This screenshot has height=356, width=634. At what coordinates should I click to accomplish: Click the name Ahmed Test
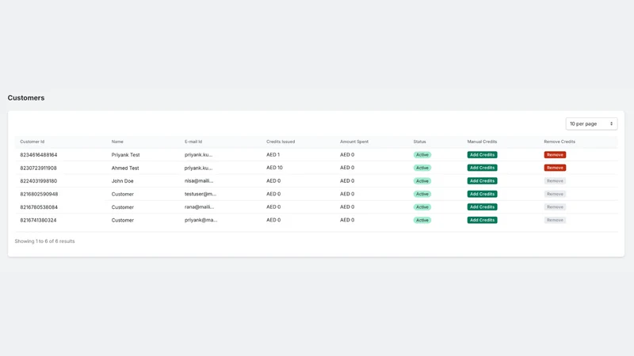[x=125, y=168]
